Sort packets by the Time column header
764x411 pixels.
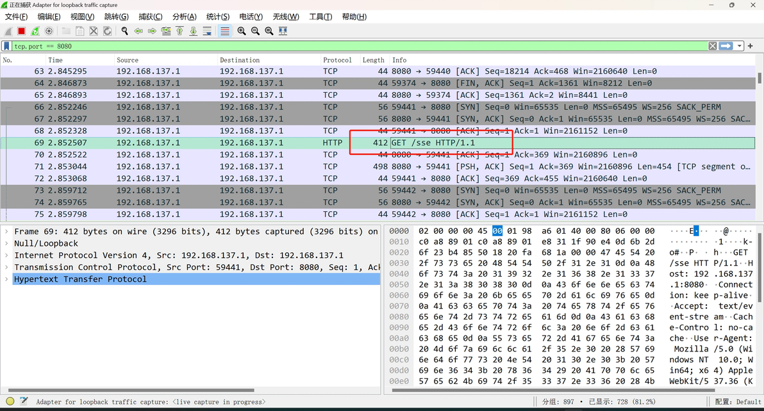(79, 60)
